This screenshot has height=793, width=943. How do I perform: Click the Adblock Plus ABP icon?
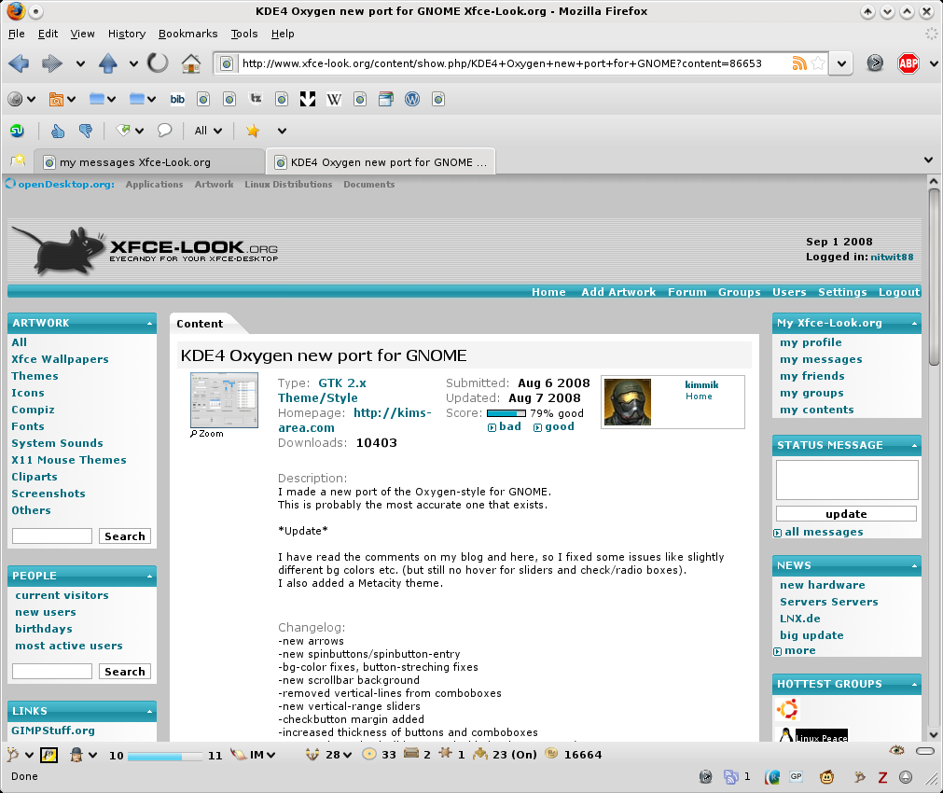click(x=908, y=63)
